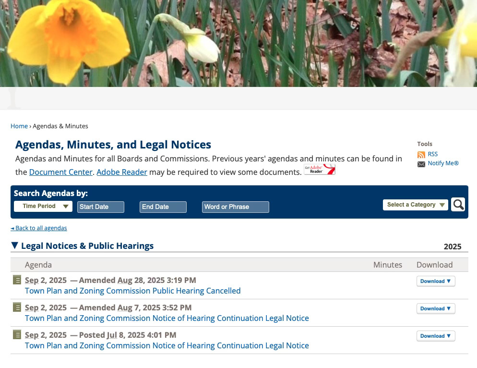Open the Document Center link
This screenshot has height=368, width=477.
[x=60, y=172]
